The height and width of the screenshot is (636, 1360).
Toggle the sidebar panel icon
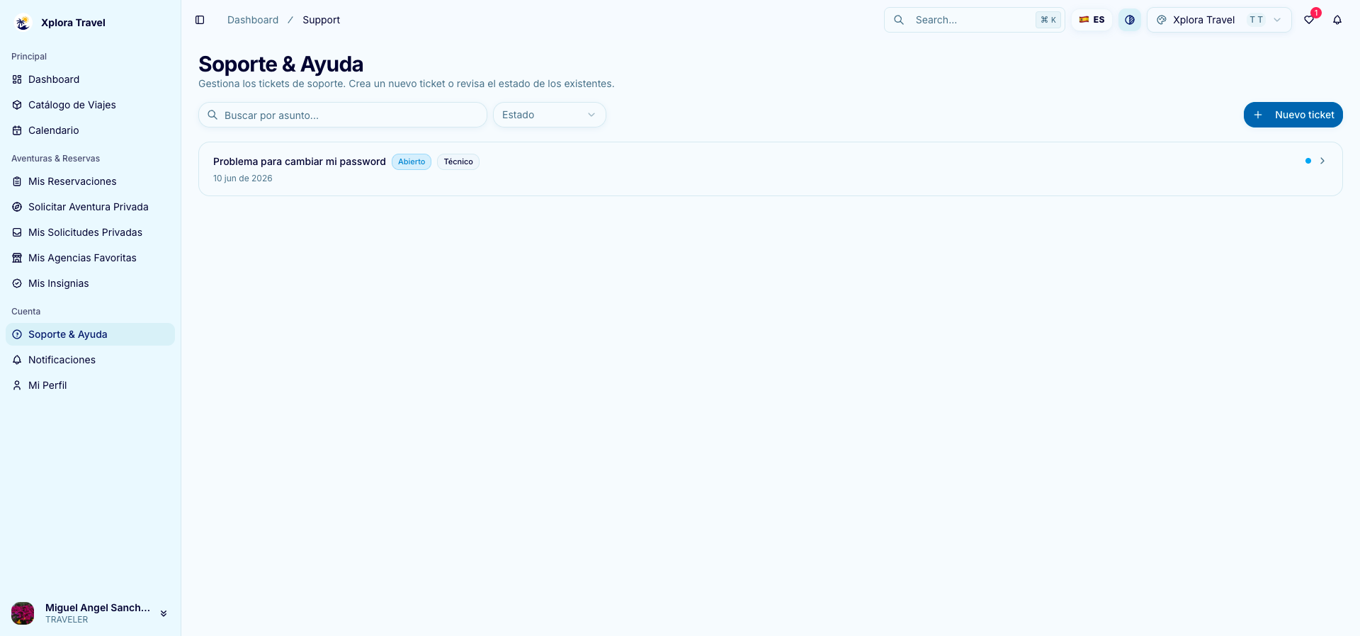pyautogui.click(x=200, y=20)
